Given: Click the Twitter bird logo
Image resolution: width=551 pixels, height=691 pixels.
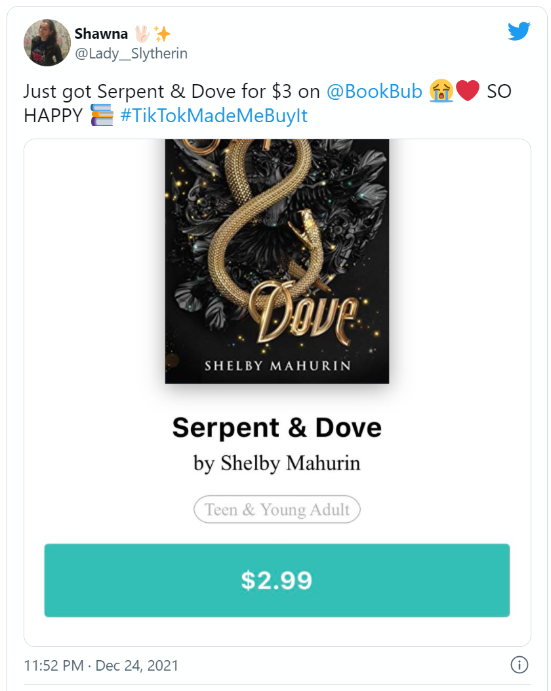Looking at the screenshot, I should pos(519,31).
